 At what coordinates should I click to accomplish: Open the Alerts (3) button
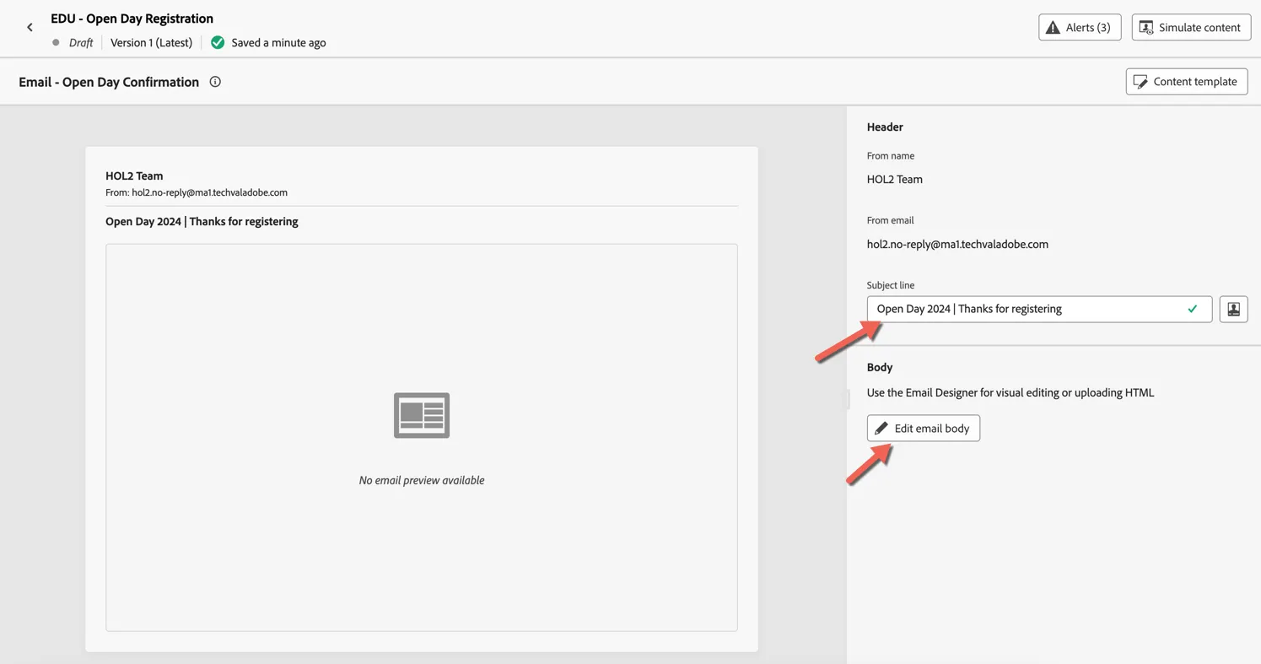1080,27
